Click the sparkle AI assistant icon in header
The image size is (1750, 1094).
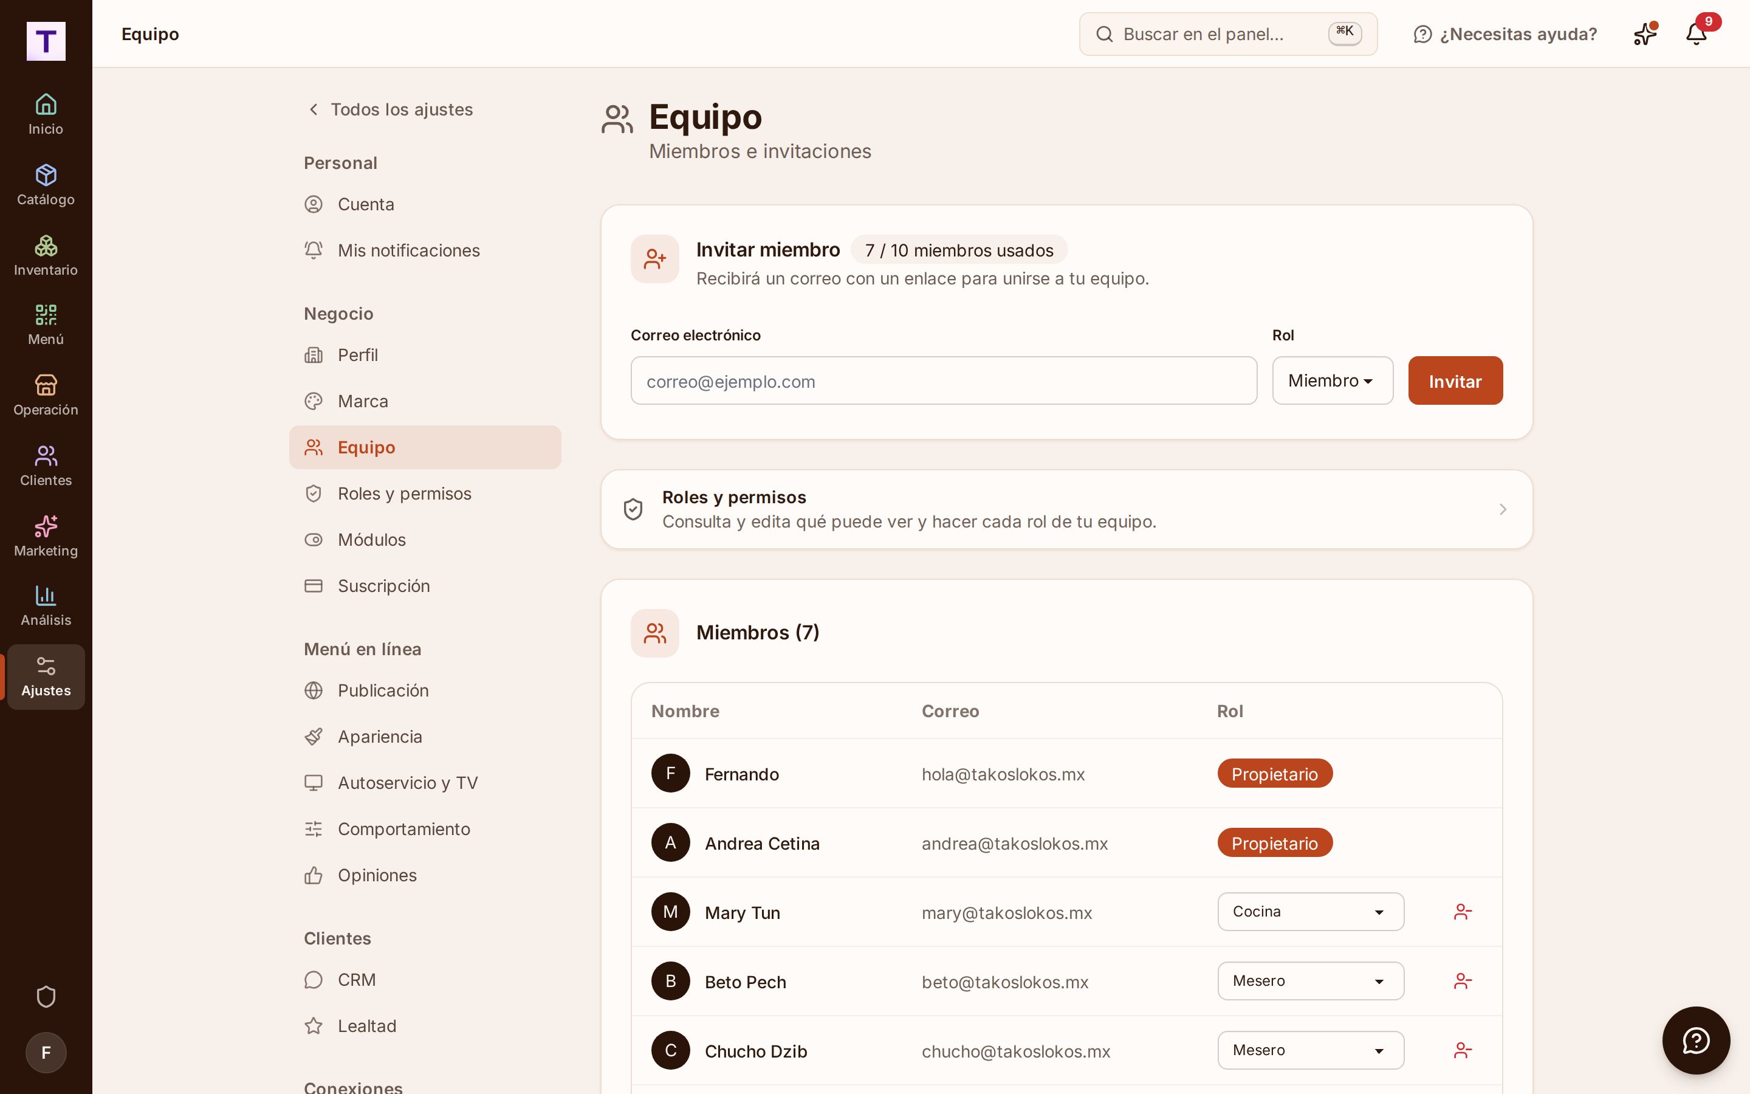click(x=1644, y=34)
